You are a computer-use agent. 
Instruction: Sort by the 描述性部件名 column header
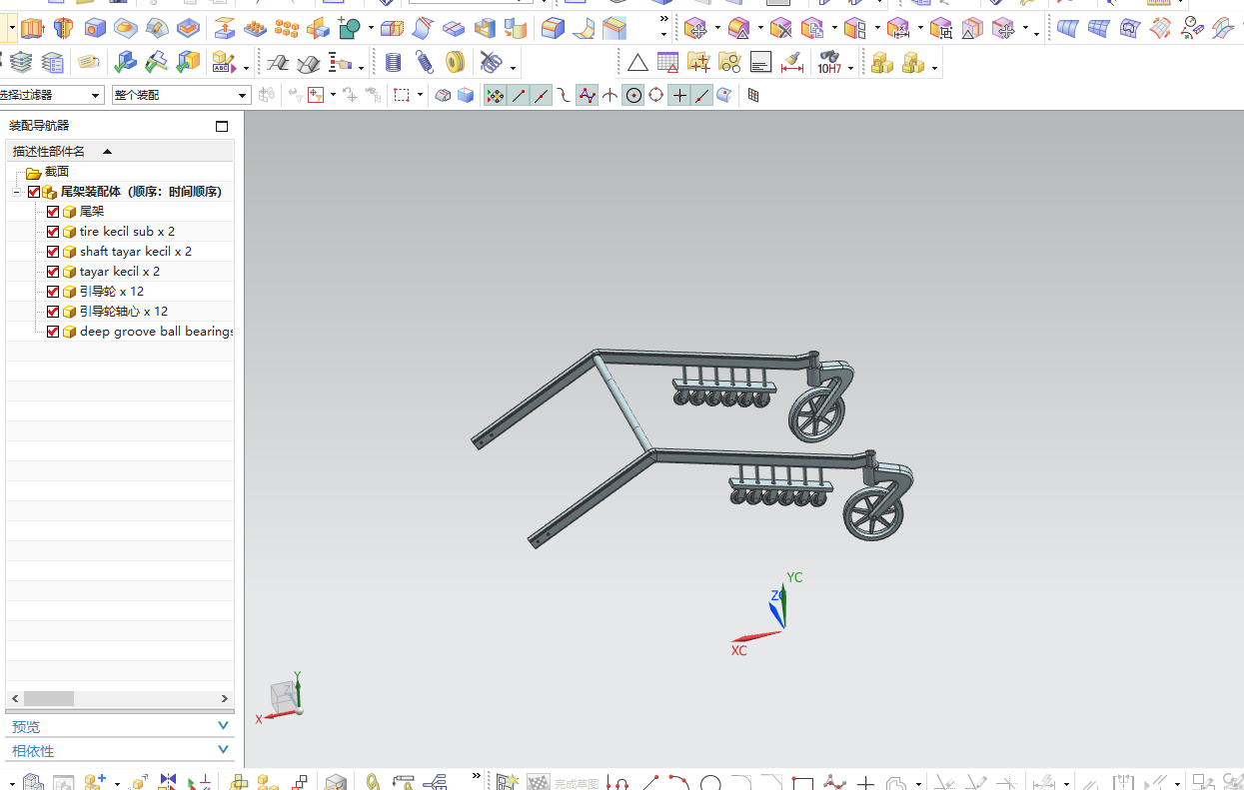coord(120,152)
